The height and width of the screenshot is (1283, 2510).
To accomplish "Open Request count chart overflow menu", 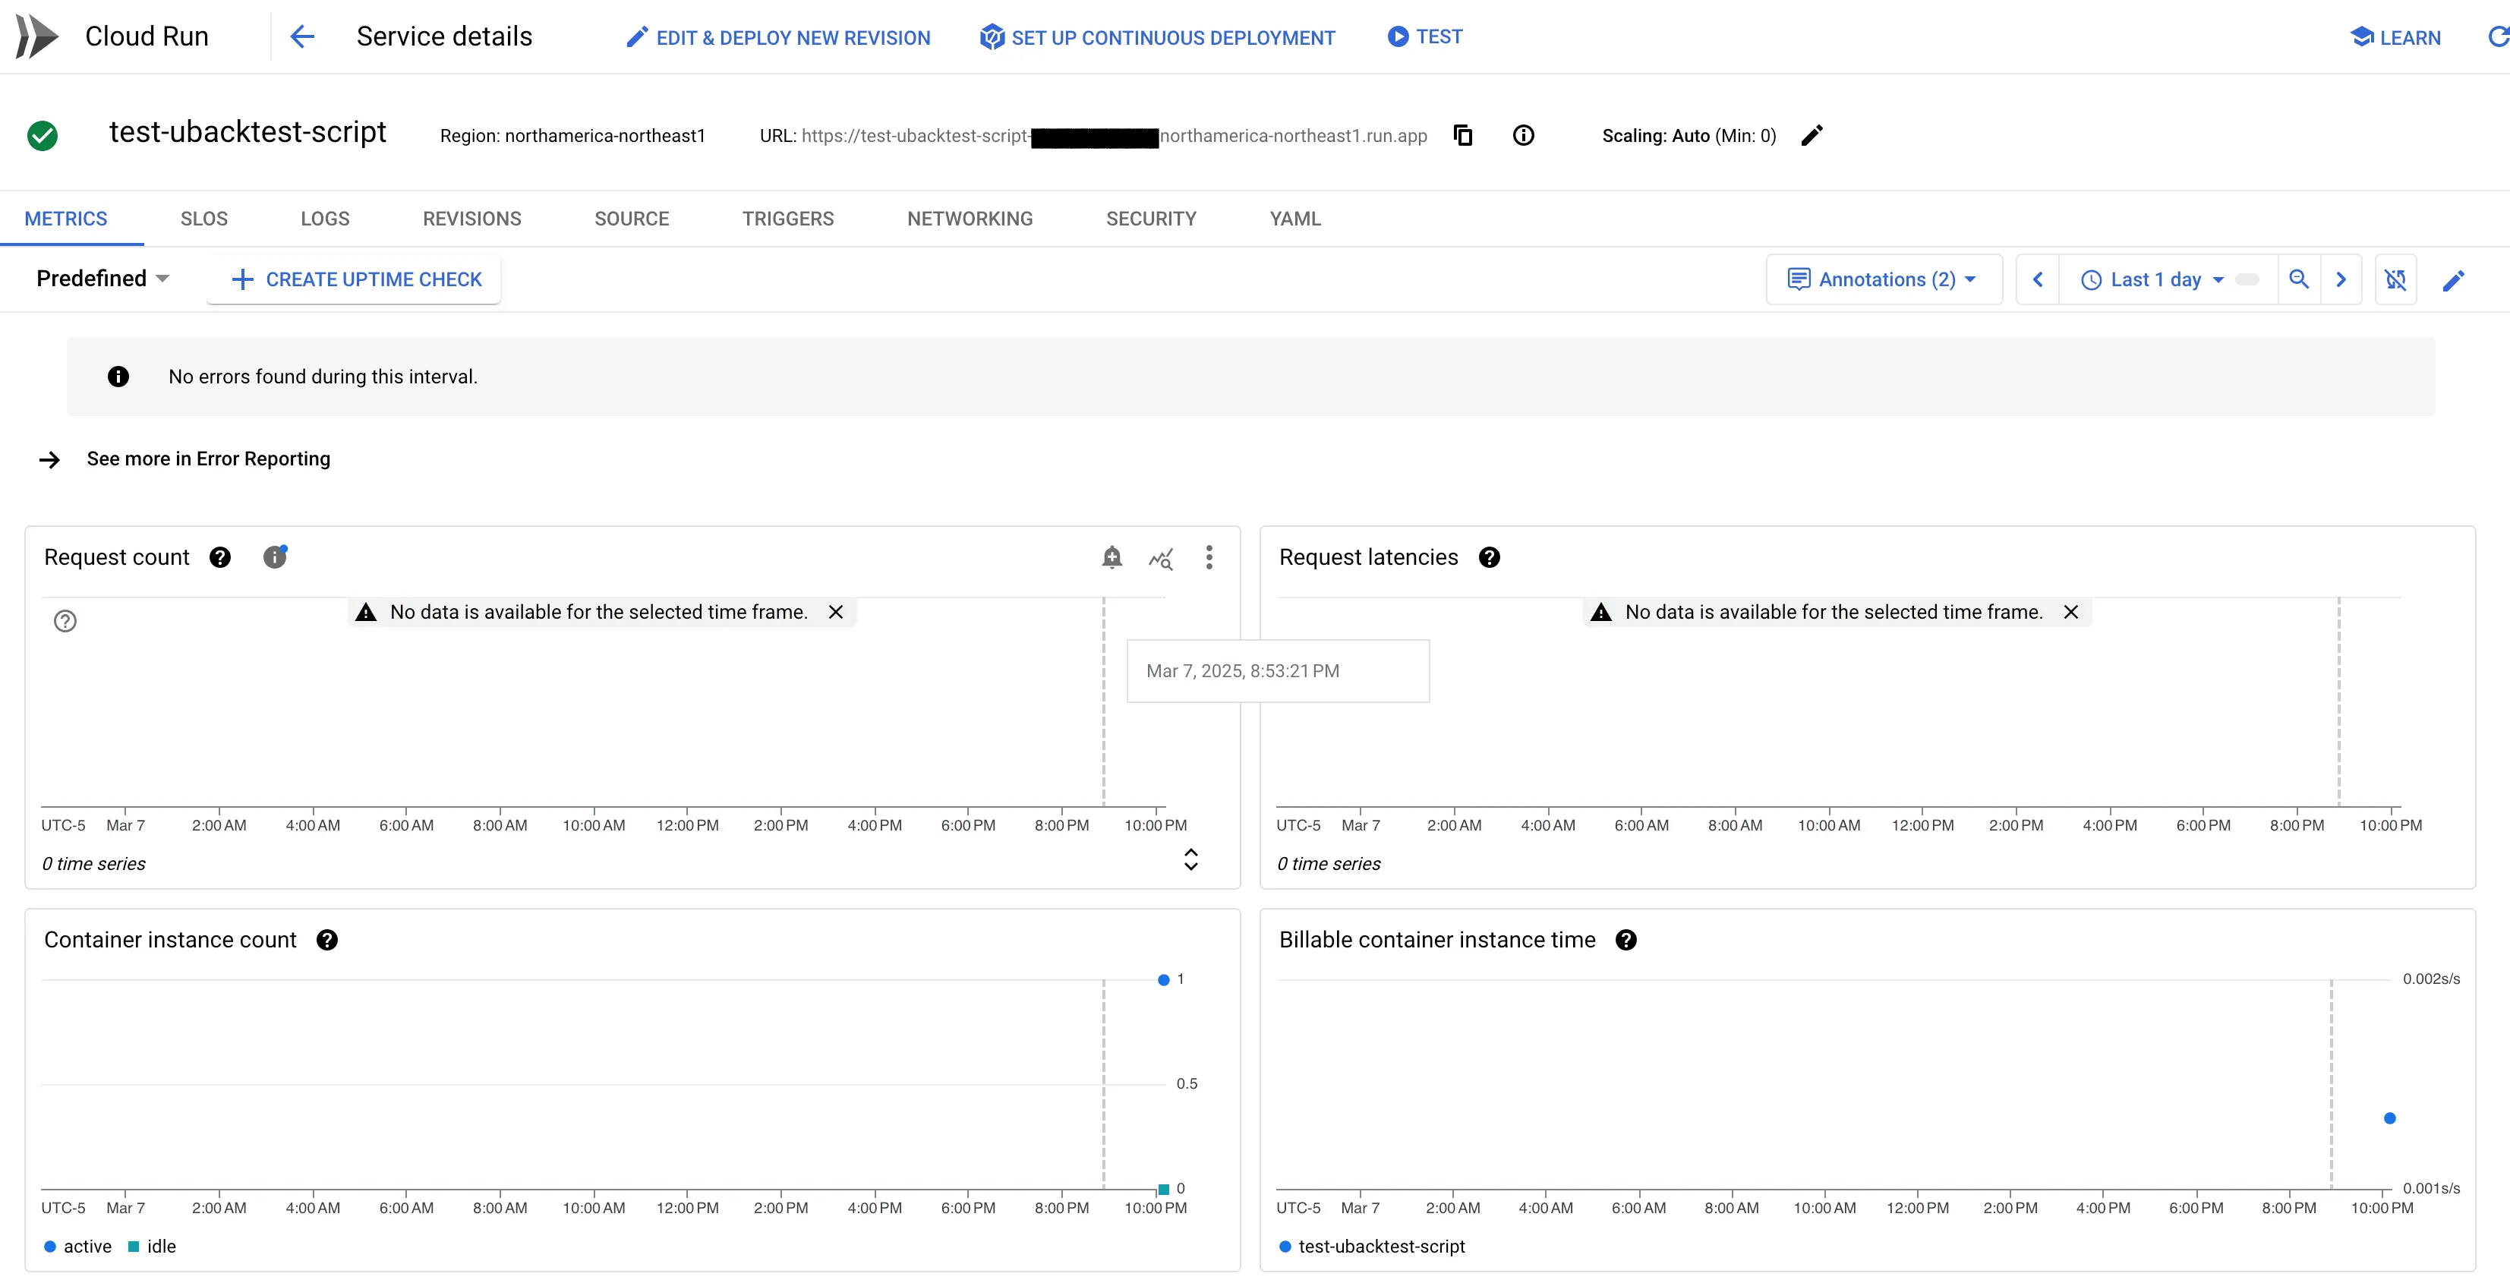I will 1208,557.
